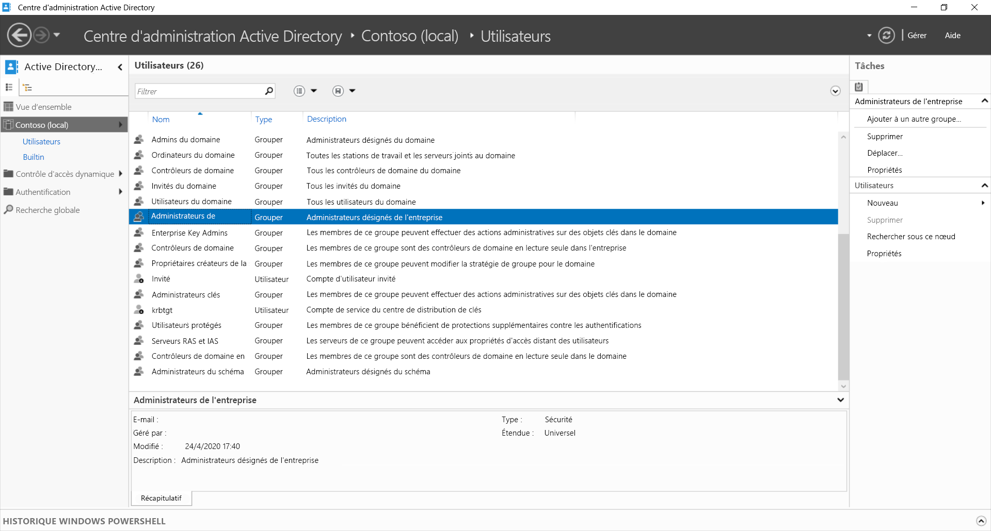This screenshot has height=531, width=991.
Task: Click the Invité user account icon
Action: pyautogui.click(x=139, y=279)
